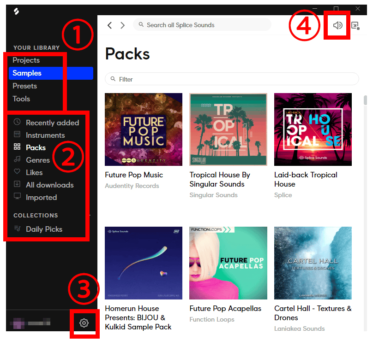Click the Imported monitor icon

(x=17, y=196)
